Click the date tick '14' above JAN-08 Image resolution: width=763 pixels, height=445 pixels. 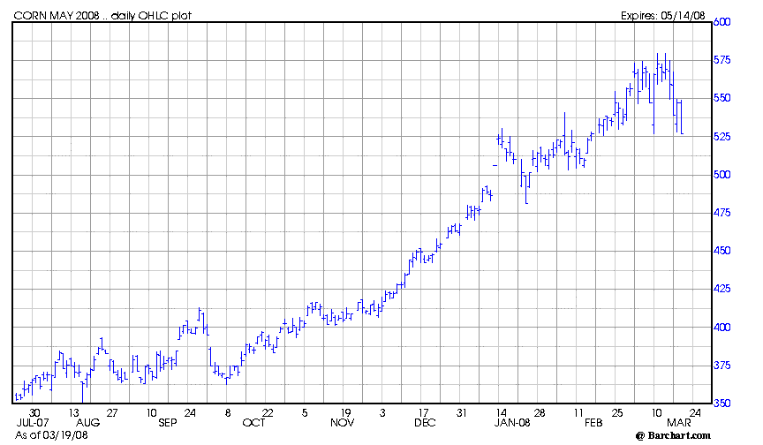coord(502,413)
